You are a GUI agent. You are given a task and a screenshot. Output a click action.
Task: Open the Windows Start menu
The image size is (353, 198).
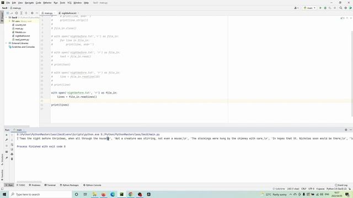4,194
